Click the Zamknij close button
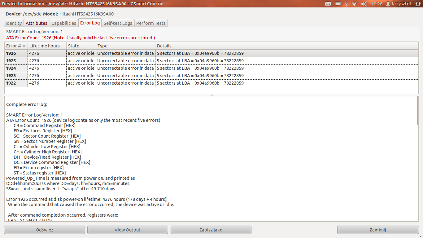 click(378, 230)
